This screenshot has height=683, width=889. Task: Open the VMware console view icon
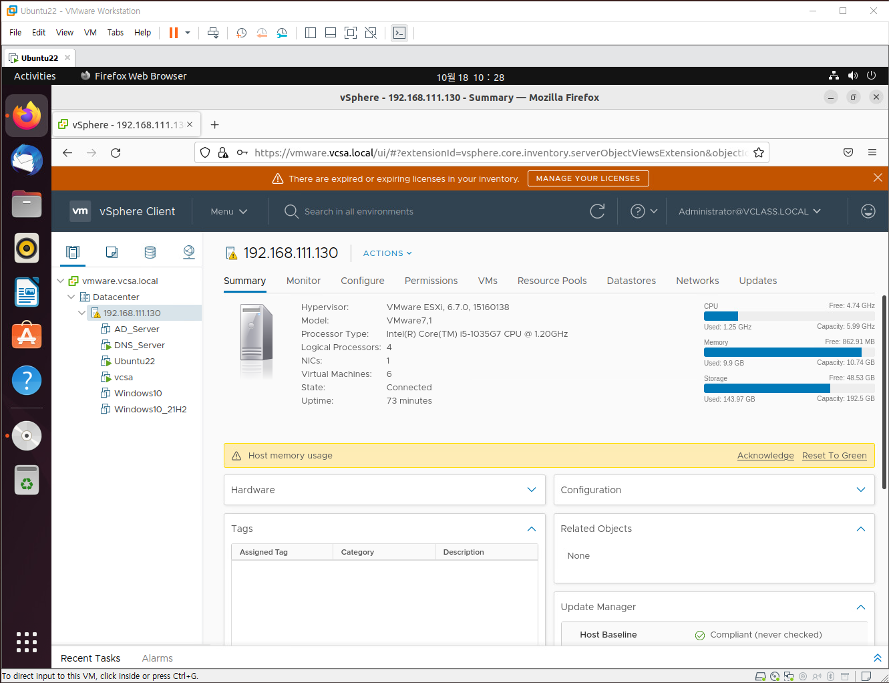click(x=399, y=33)
